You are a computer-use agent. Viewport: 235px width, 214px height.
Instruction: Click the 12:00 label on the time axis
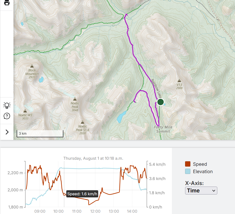(x=95, y=211)
